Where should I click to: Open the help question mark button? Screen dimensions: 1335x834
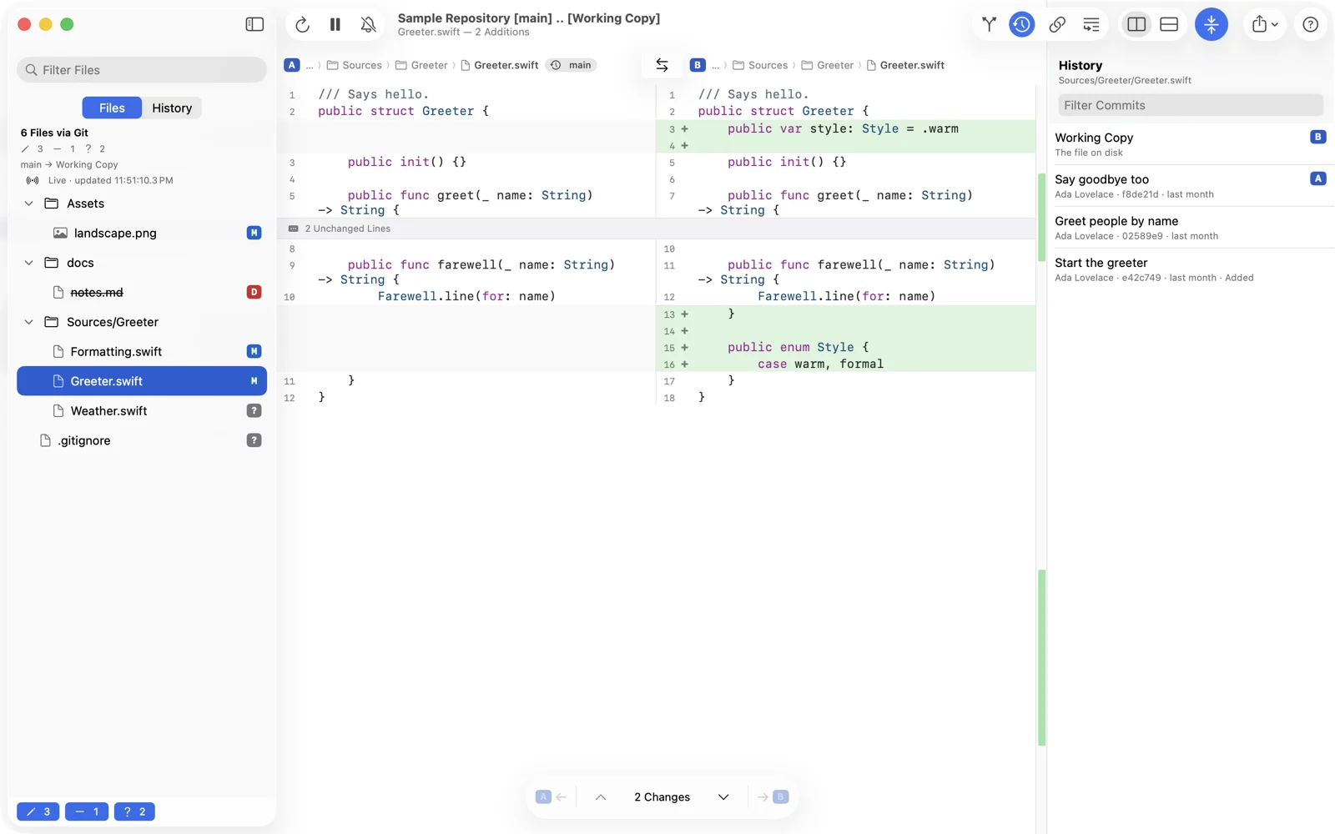pos(1311,24)
